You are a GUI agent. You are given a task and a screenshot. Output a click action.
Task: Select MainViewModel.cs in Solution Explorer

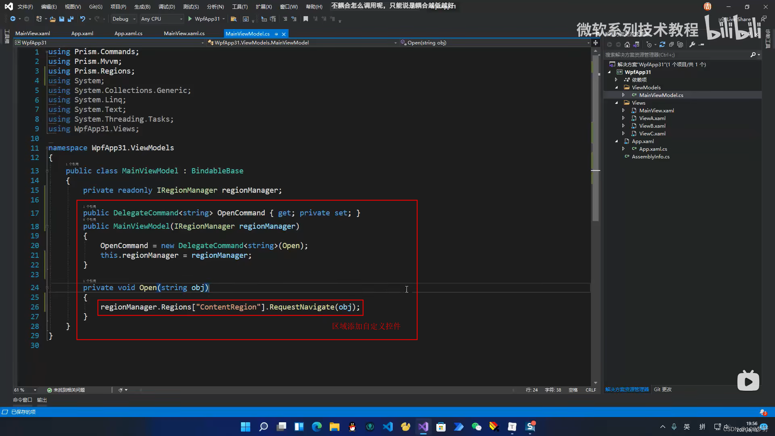661,95
